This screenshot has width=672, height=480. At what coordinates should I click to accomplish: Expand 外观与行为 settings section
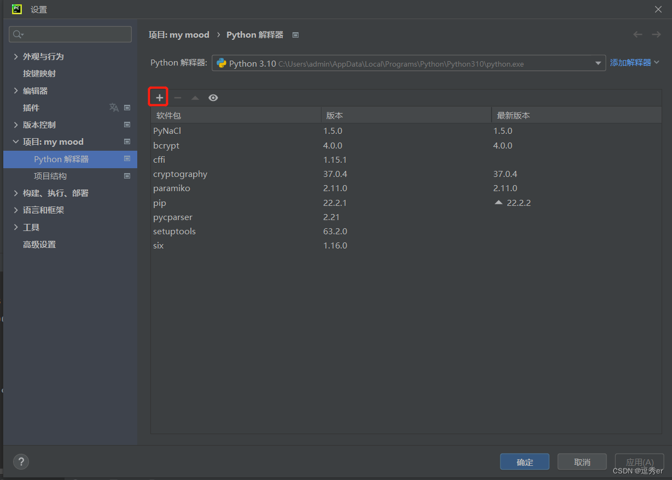click(16, 56)
